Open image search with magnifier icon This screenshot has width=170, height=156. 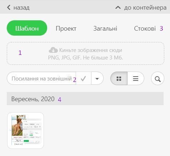pos(157,78)
